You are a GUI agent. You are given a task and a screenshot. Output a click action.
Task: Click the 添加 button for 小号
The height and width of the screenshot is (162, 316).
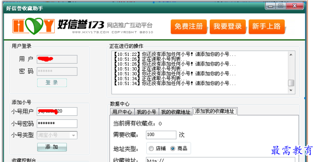tap(52, 147)
